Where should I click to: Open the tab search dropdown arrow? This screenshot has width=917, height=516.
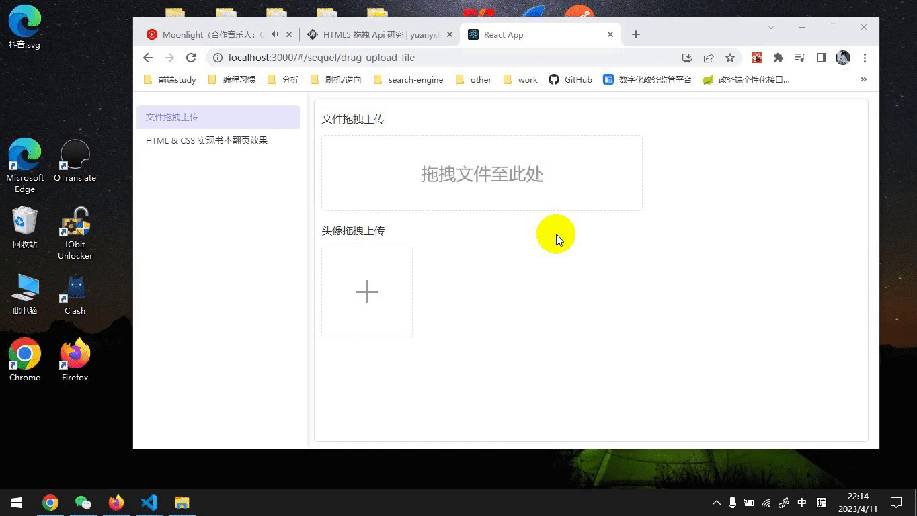[770, 27]
